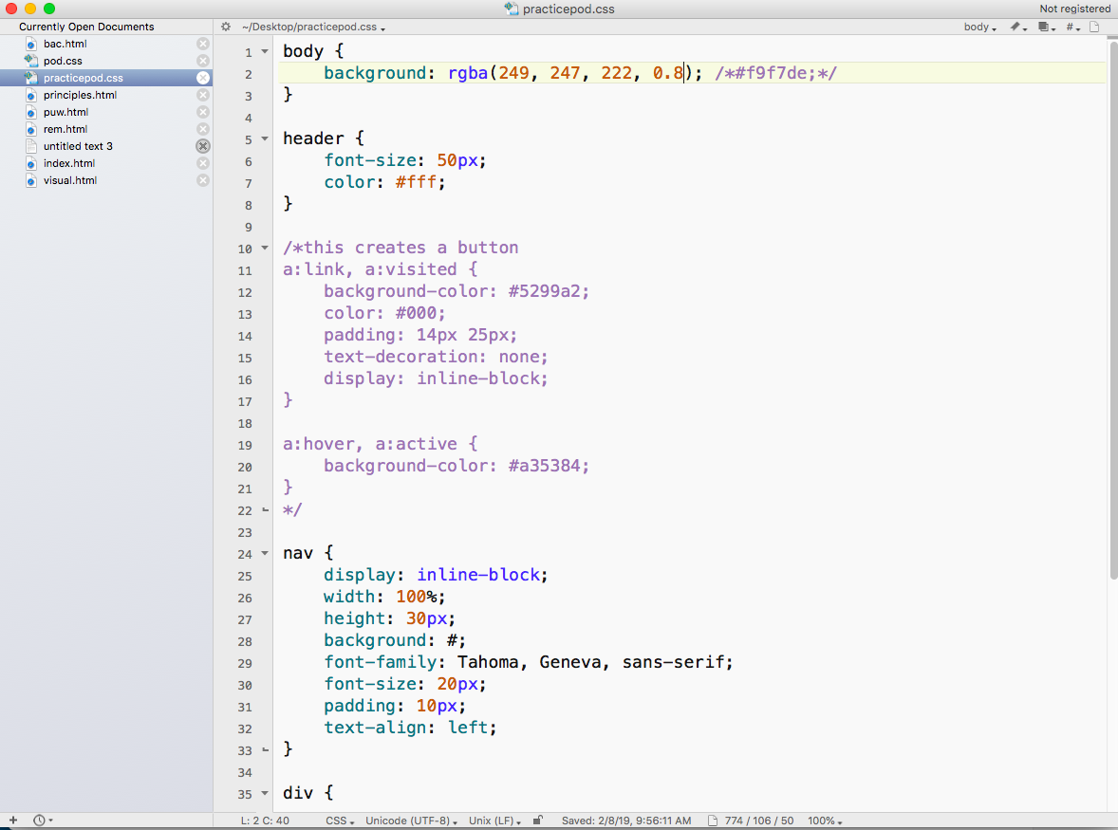This screenshot has height=830, width=1118.
Task: Open the Unix (LF) line endings menu
Action: (x=494, y=821)
